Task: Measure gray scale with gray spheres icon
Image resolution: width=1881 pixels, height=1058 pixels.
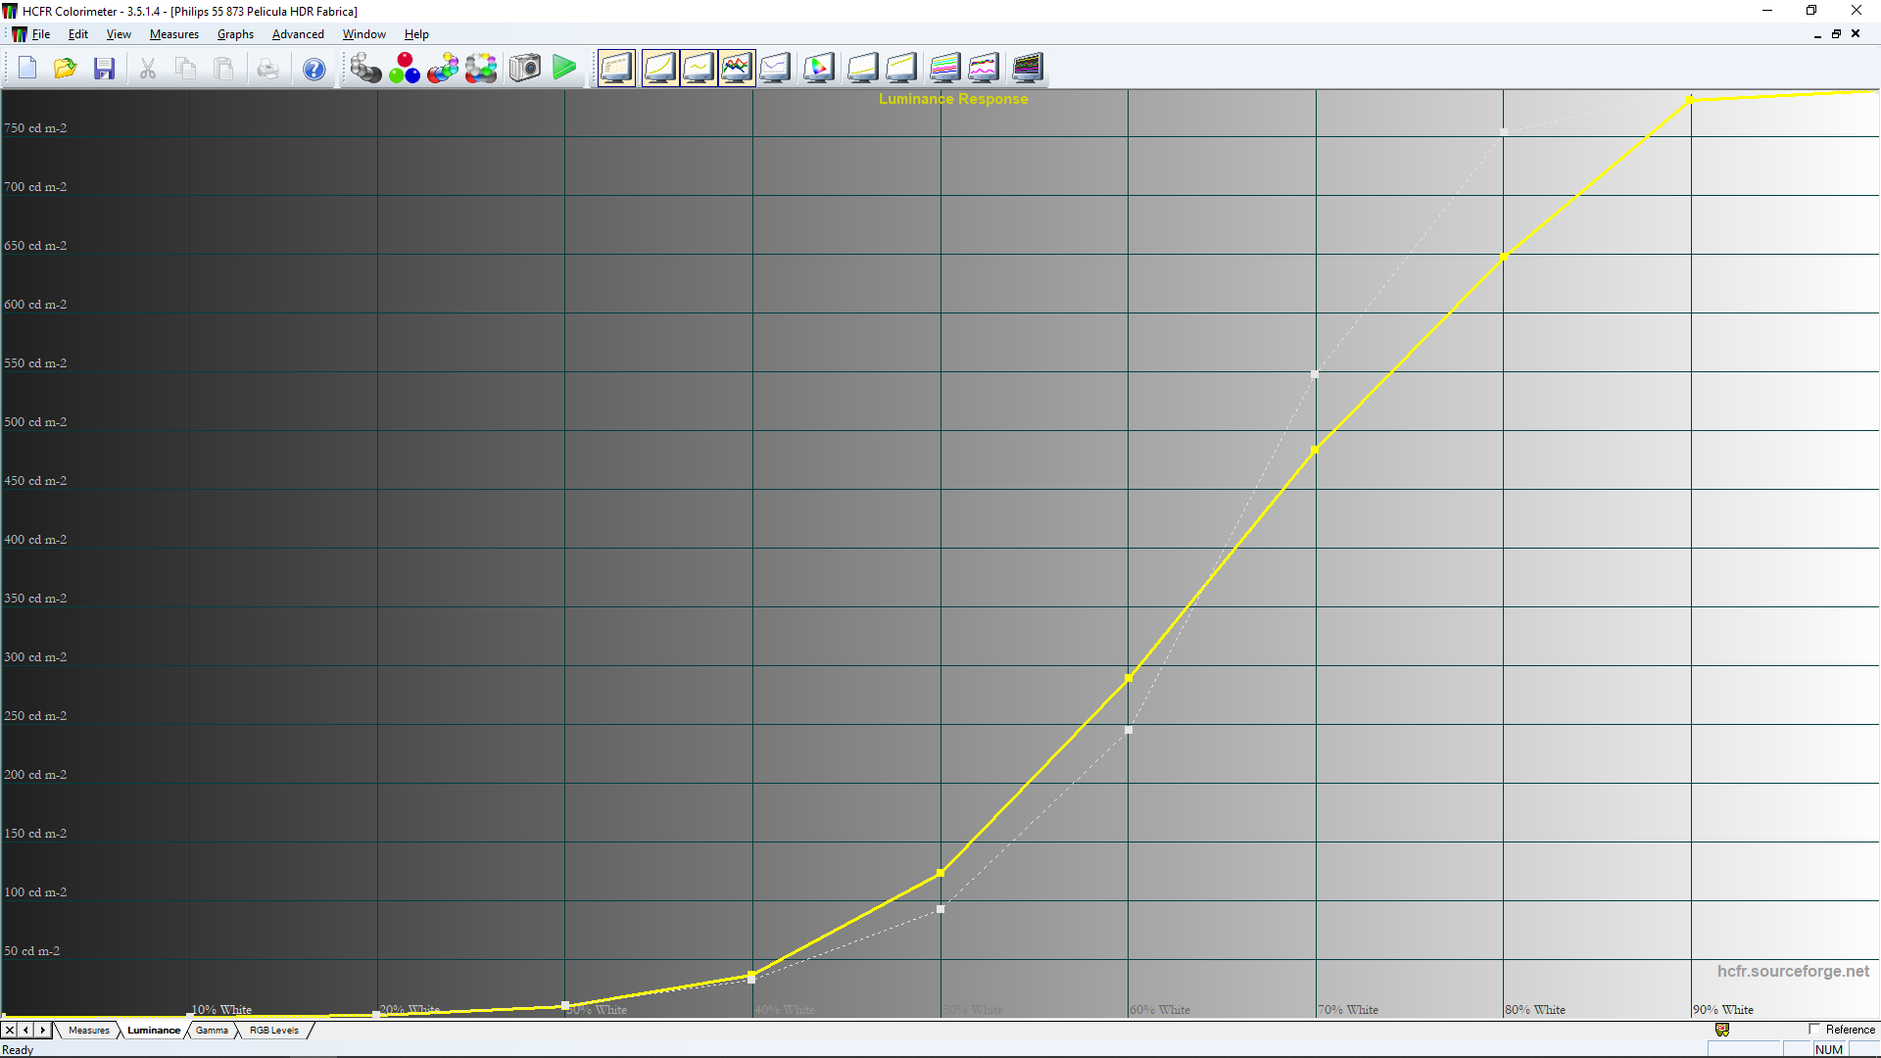Action: click(x=365, y=68)
